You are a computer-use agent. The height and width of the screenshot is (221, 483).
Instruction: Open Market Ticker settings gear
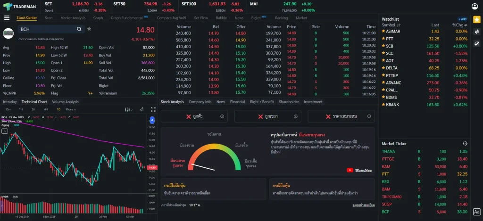(465, 143)
